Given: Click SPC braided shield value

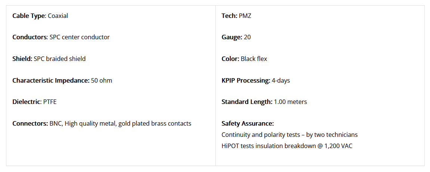Looking at the screenshot, I should point(60,59).
